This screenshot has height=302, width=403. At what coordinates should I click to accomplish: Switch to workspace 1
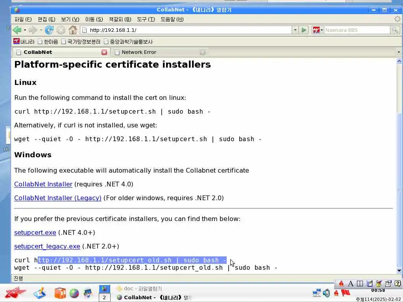(104, 289)
